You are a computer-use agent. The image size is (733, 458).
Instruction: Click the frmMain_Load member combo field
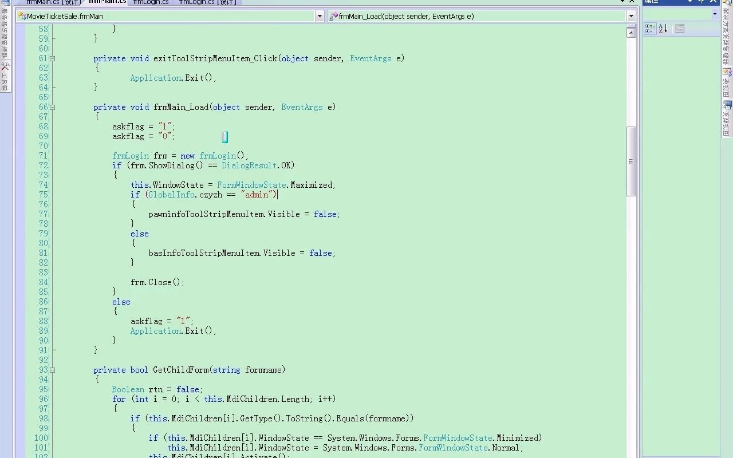(x=482, y=17)
